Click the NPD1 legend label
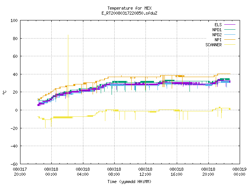The width and height of the screenshot is (247, 185). tap(217, 30)
